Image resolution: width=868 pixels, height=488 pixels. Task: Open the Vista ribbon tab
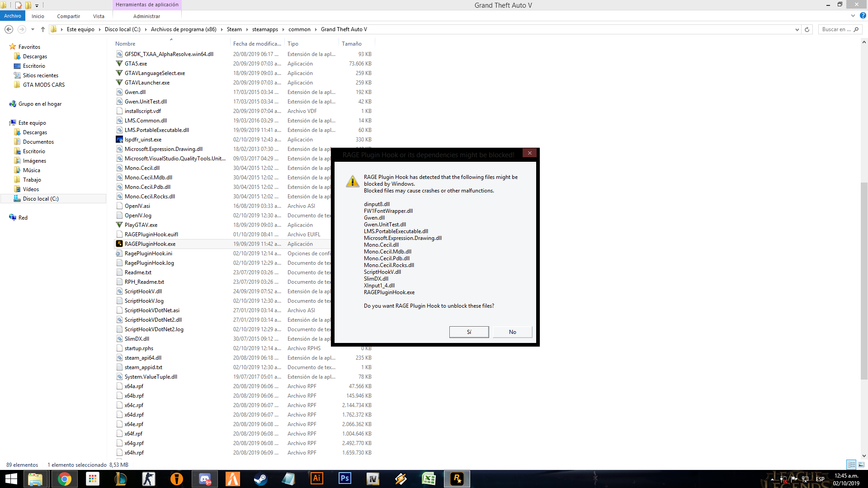pos(99,16)
